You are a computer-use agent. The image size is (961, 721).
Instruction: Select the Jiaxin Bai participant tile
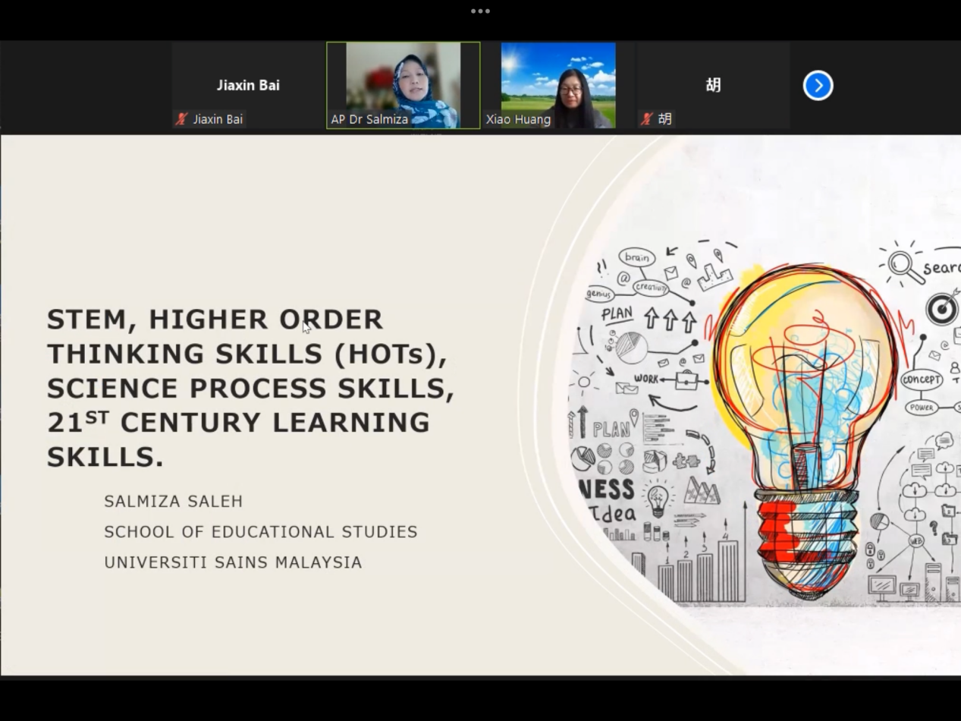click(x=248, y=85)
